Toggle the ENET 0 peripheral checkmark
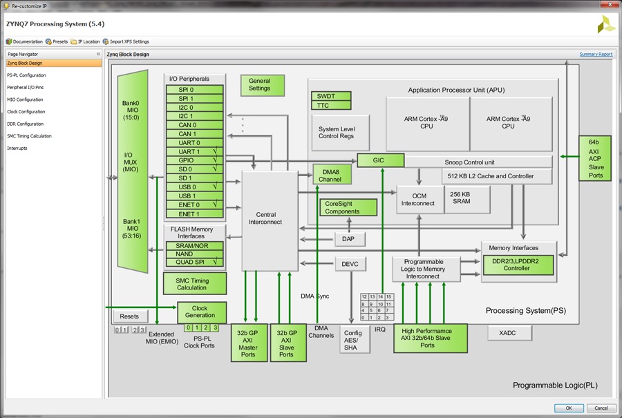The image size is (622, 418). click(x=215, y=205)
